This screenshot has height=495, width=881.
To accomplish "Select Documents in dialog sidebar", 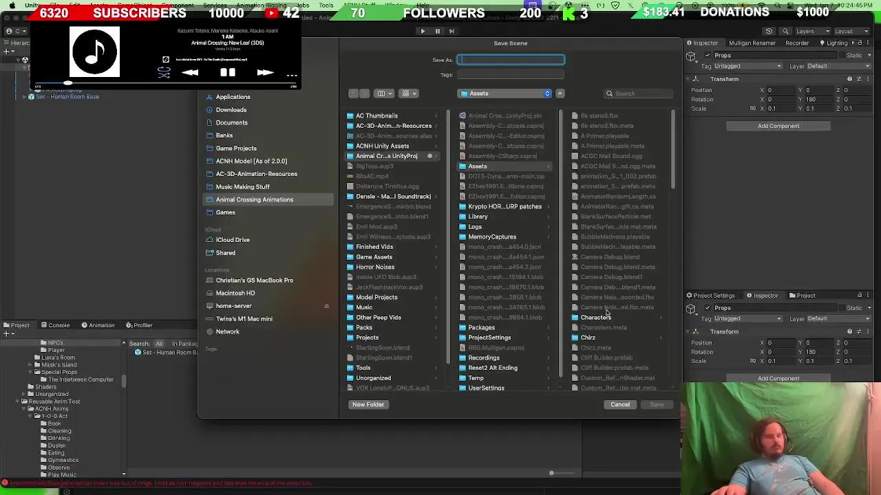I will click(x=231, y=122).
